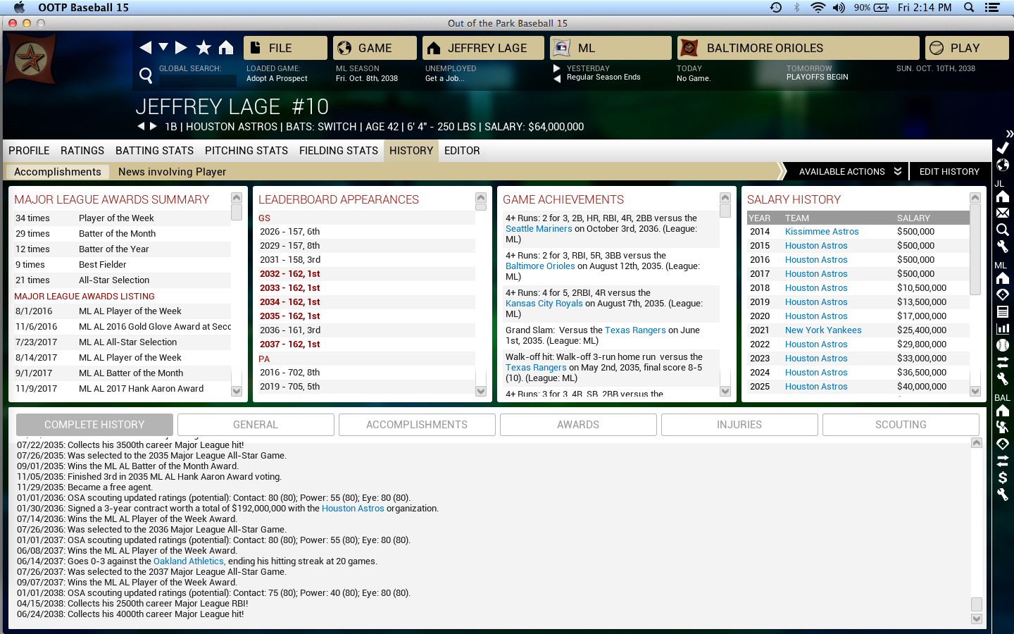Collapse the right sidebar with double chevron

(1009, 133)
